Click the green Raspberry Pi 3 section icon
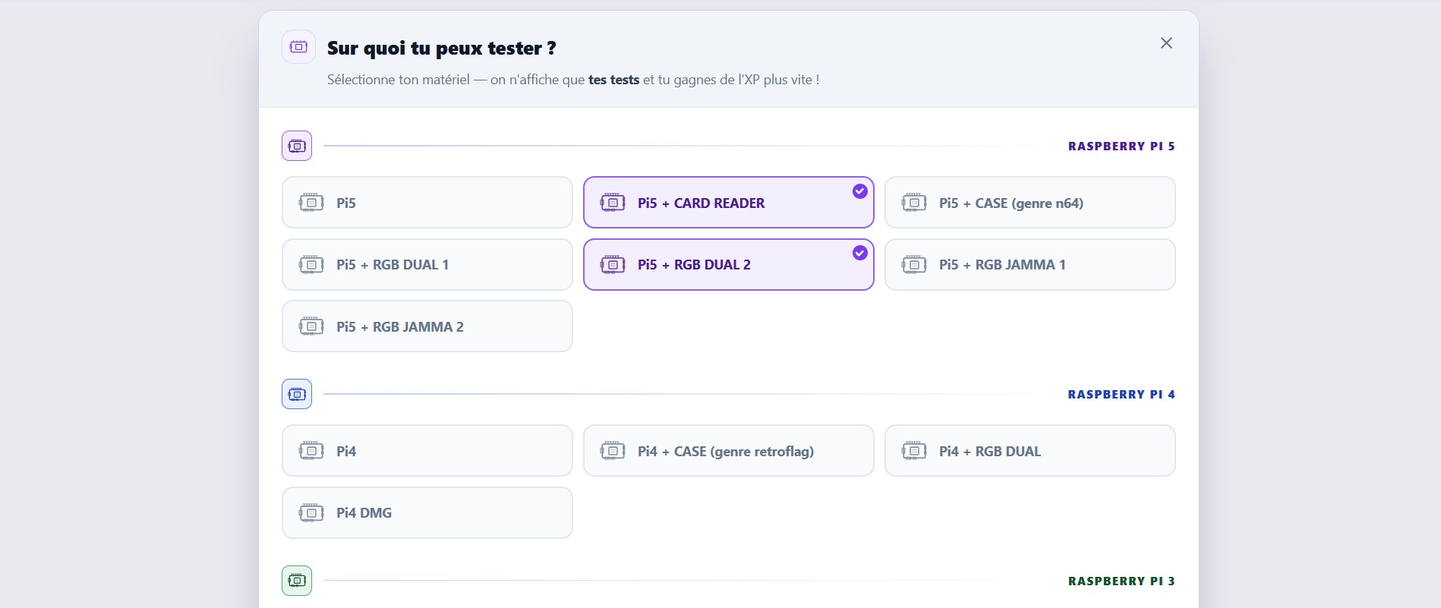This screenshot has height=608, width=1441. (297, 581)
